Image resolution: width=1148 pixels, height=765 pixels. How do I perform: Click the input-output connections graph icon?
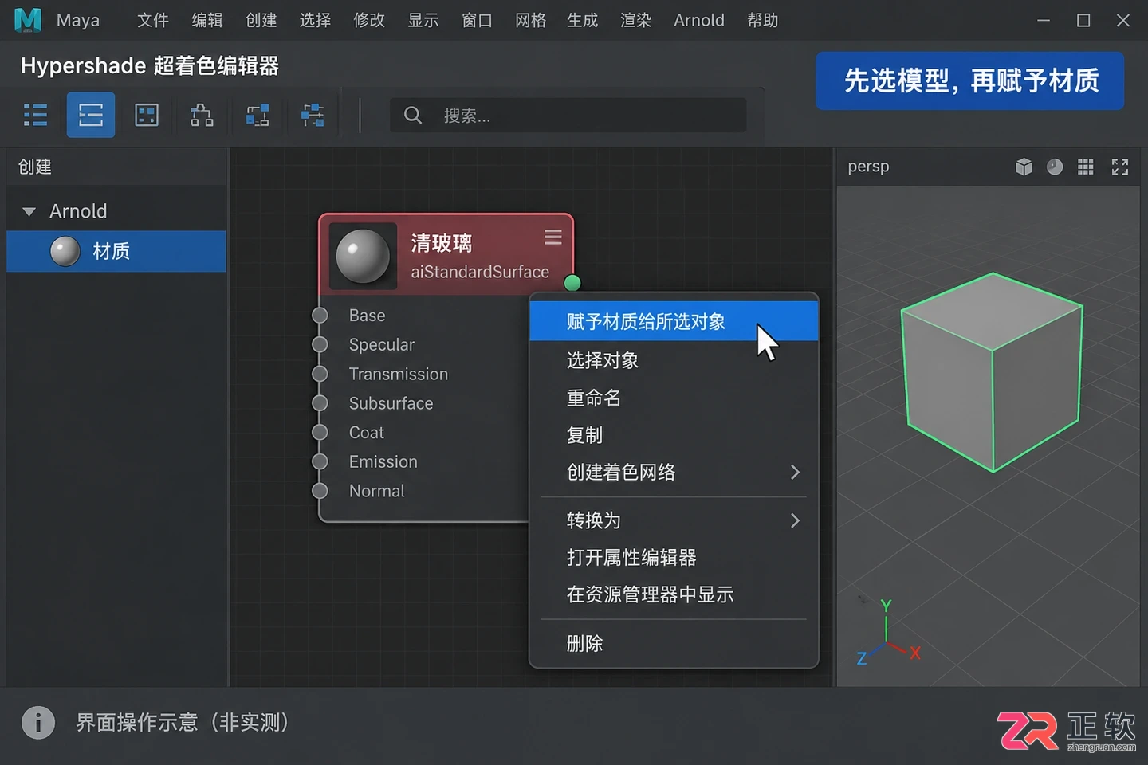point(313,116)
